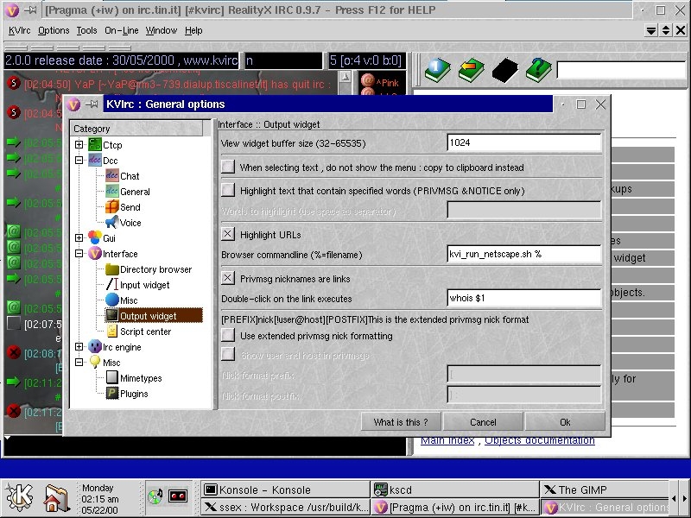Open the Window menu

pos(162,30)
